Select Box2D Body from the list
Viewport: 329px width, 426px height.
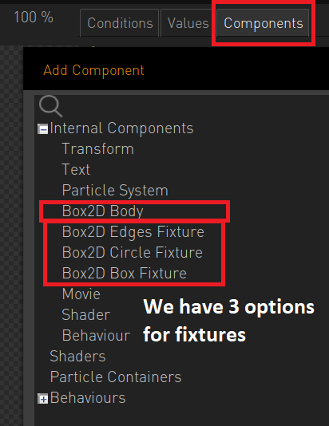coord(102,211)
